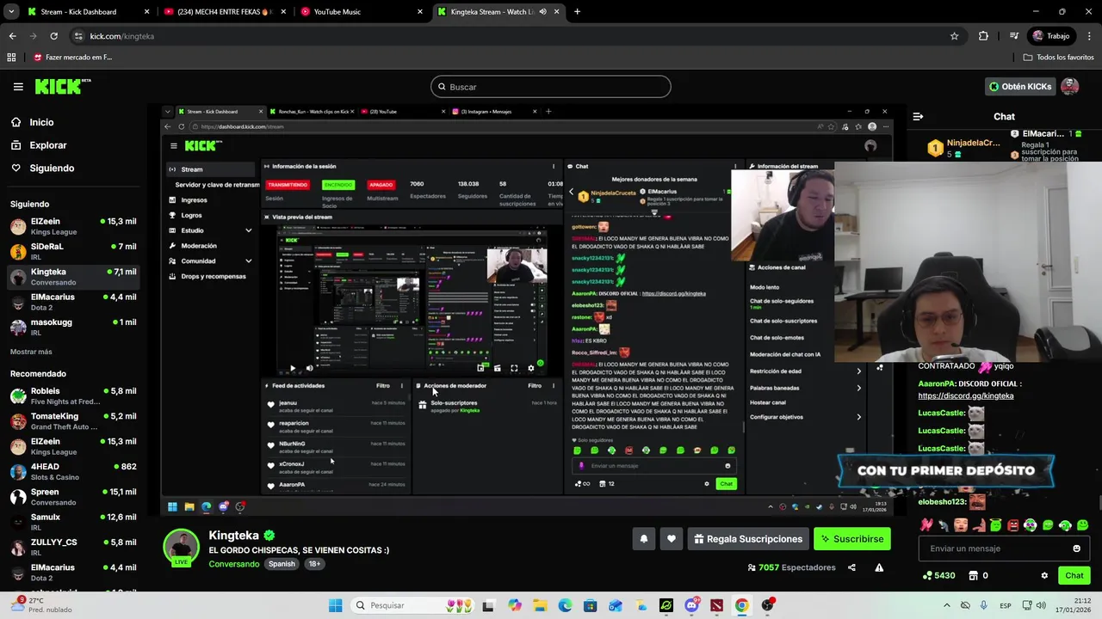Click the 7057 Espectadores viewer count
Image resolution: width=1102 pixels, height=619 pixels.
pyautogui.click(x=791, y=567)
